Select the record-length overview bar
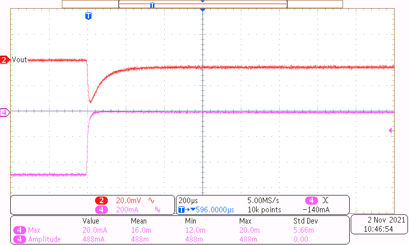 click(202, 4)
